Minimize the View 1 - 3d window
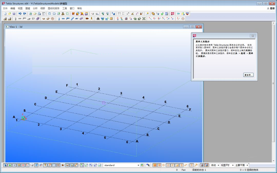Screen dimensions: 277x173 [186, 27]
